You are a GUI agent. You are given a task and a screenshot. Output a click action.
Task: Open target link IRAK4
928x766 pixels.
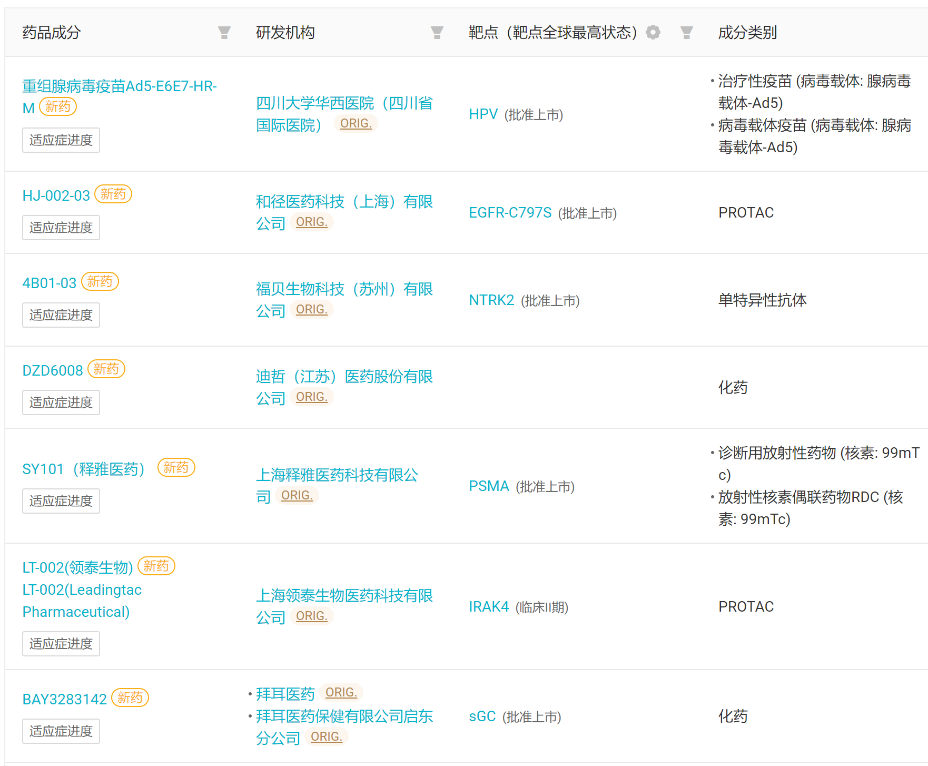tap(489, 606)
